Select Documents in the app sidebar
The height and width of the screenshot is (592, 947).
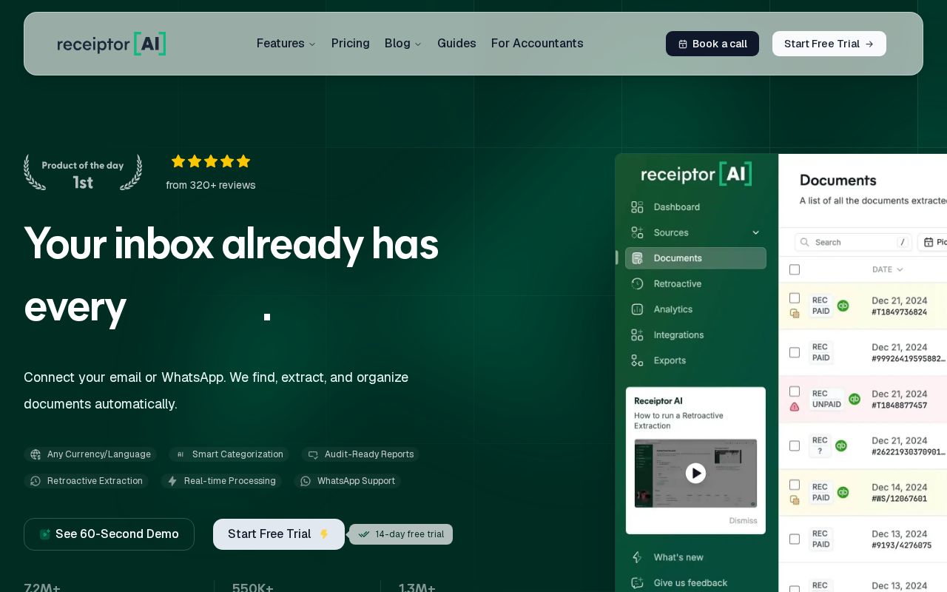click(x=695, y=258)
